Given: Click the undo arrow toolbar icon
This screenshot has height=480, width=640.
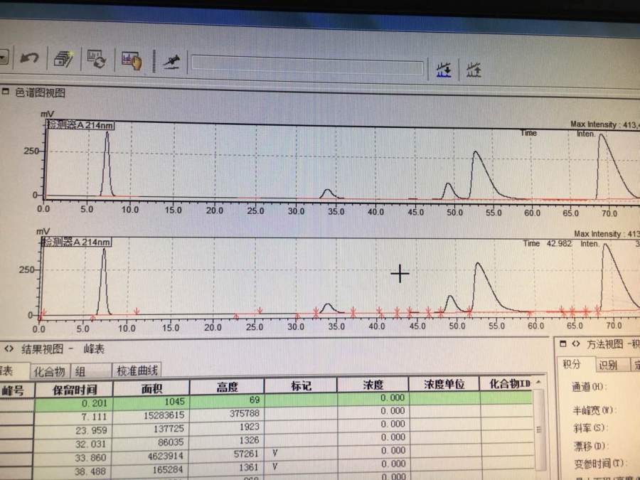Looking at the screenshot, I should (29, 58).
